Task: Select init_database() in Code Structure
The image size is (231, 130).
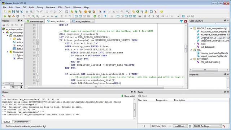Action: 208,47
